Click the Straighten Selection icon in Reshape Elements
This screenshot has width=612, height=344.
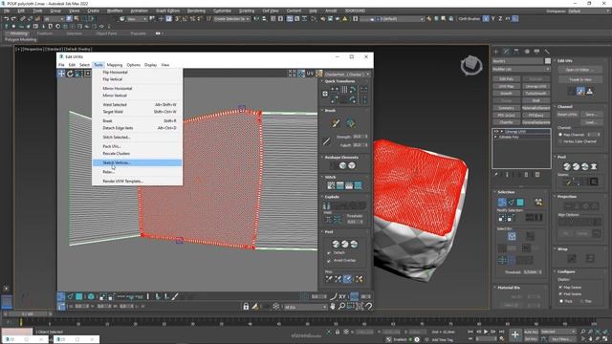click(334, 165)
